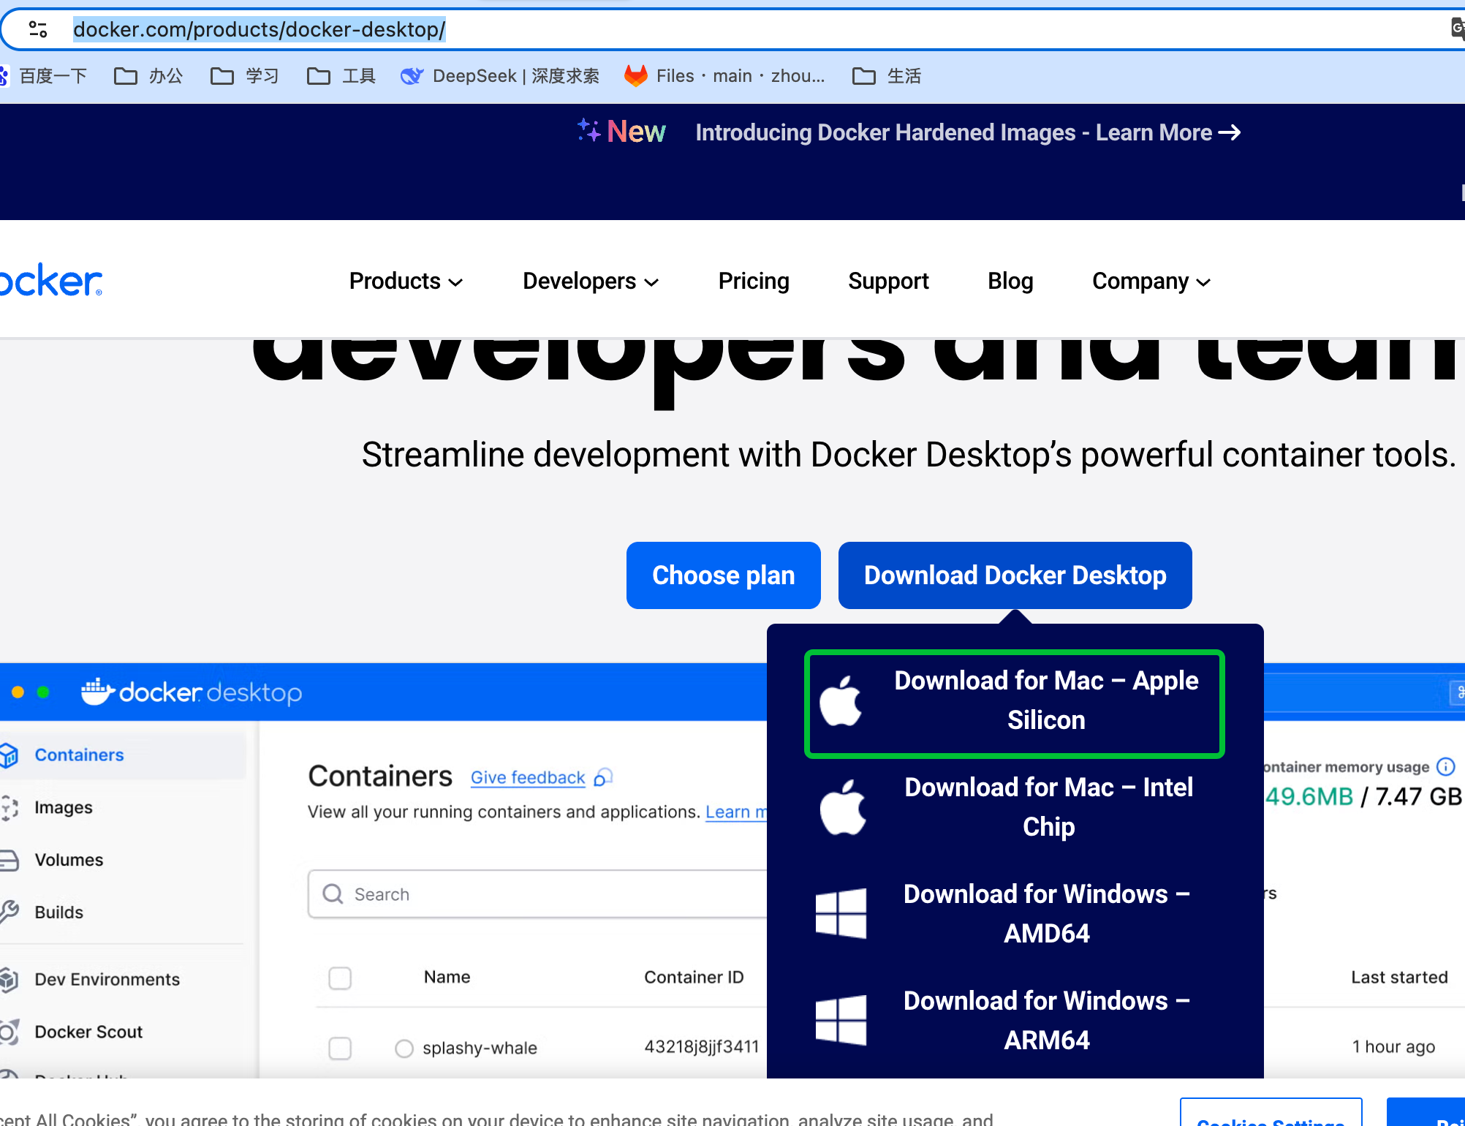Toggle the select-all checkbox in table header

pyautogui.click(x=340, y=978)
